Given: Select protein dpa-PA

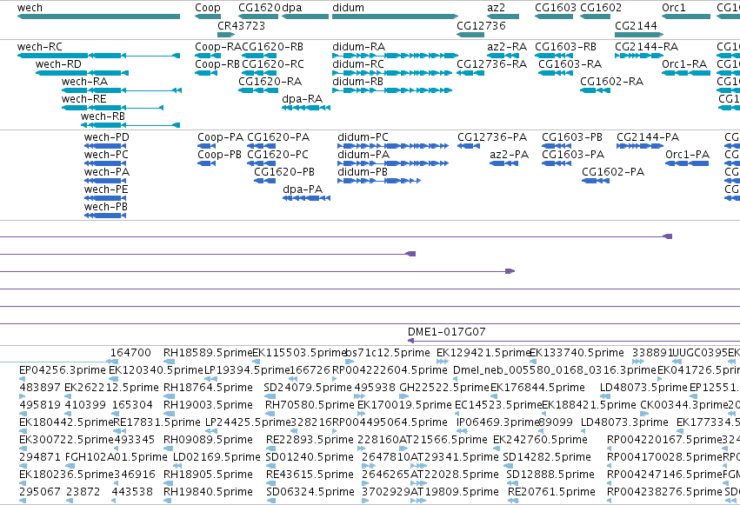Looking at the screenshot, I should click(x=306, y=198).
